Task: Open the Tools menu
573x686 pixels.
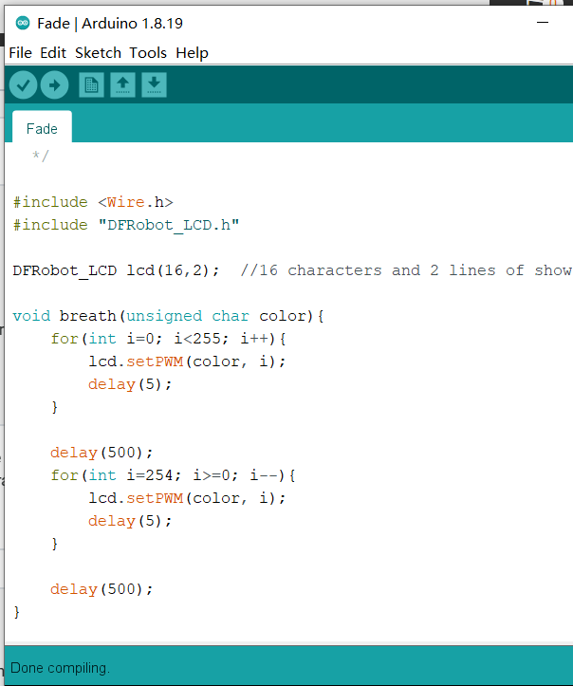Action: click(148, 53)
